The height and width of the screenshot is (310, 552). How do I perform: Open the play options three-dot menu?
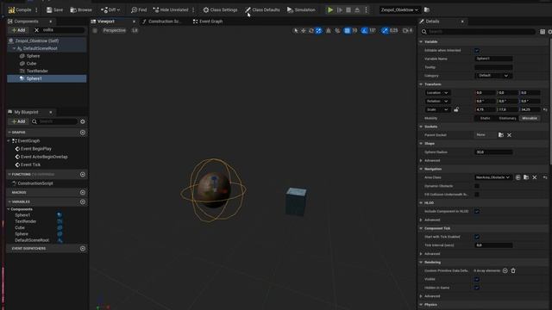366,9
